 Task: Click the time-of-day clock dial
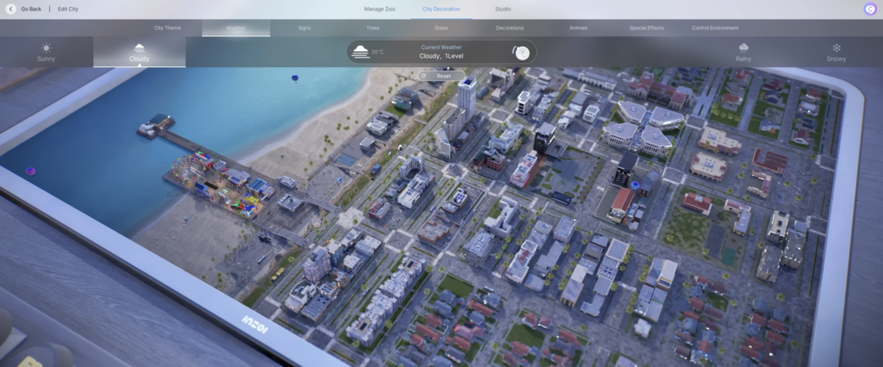(521, 53)
